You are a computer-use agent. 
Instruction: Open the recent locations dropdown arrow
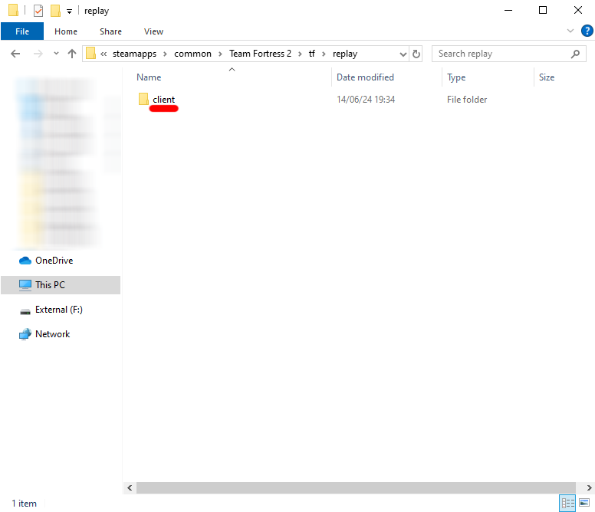click(56, 54)
